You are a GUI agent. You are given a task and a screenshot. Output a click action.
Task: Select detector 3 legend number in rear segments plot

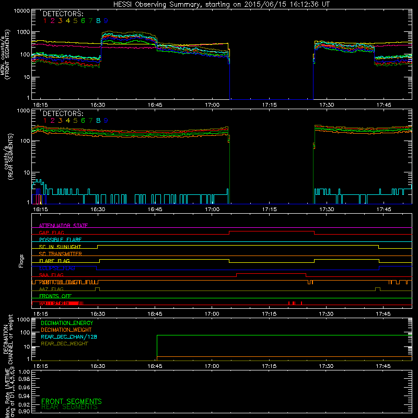[x=60, y=121]
